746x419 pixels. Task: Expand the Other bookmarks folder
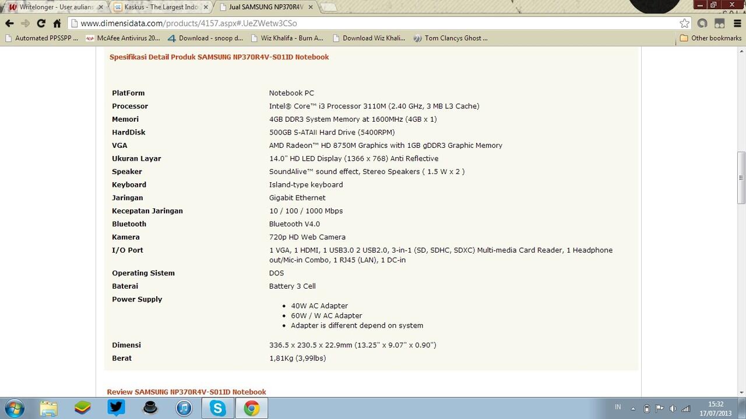710,38
